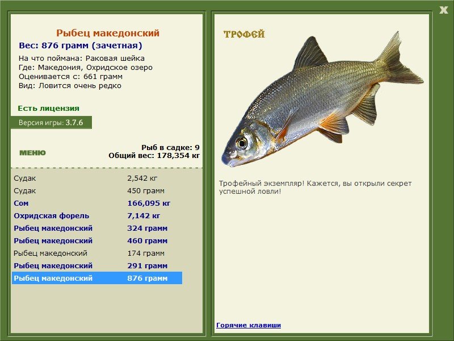This screenshot has width=454, height=341.
Task: Open the Горячие клавиши link
Action: point(249,325)
